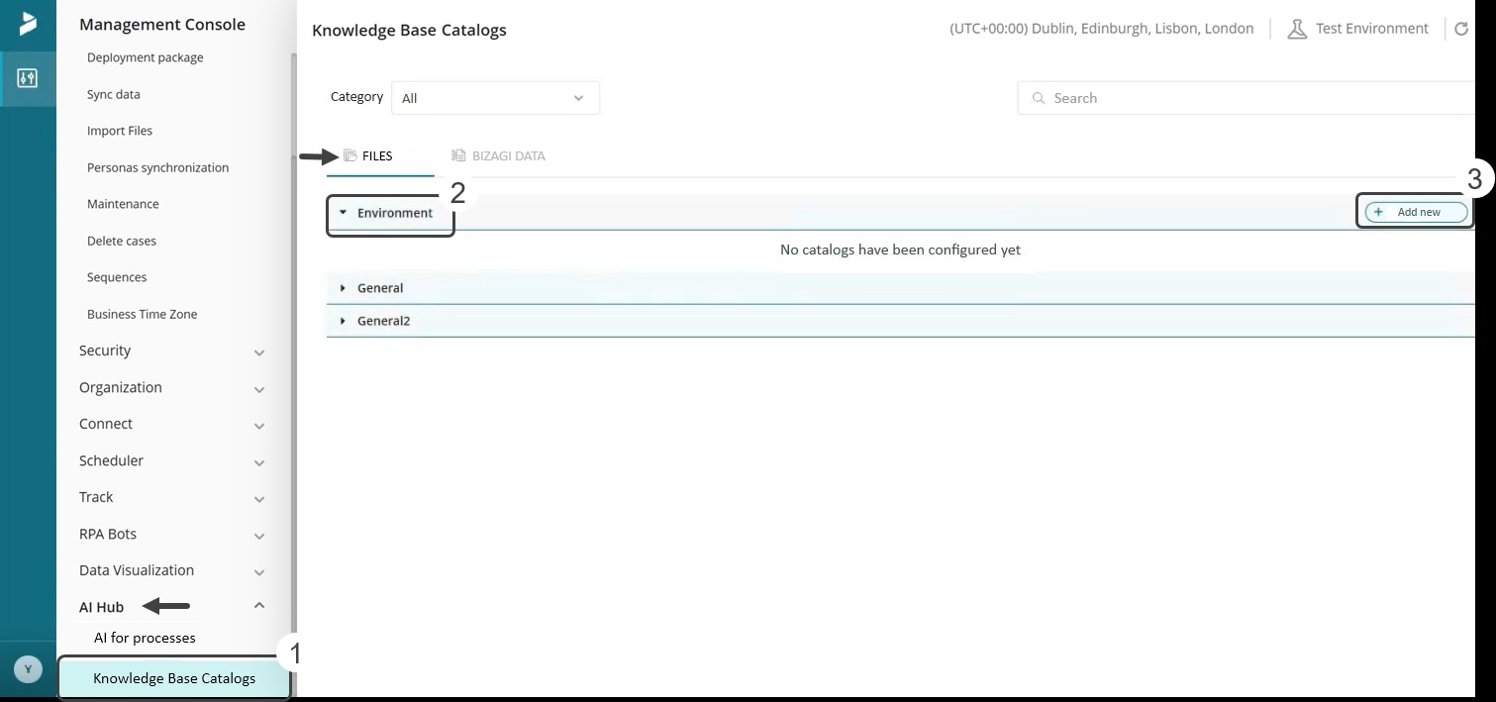The image size is (1496, 702).
Task: Click the Add new button
Action: tap(1416, 212)
